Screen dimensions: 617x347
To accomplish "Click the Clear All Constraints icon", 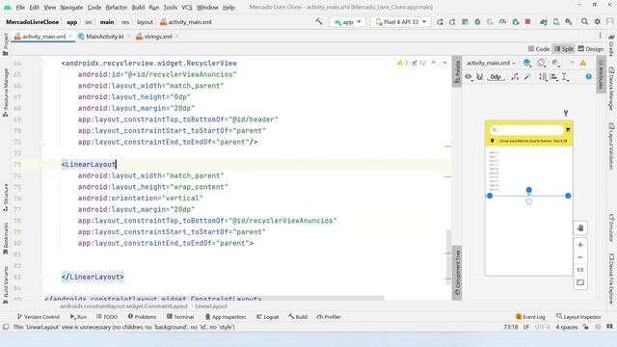I will 515,77.
